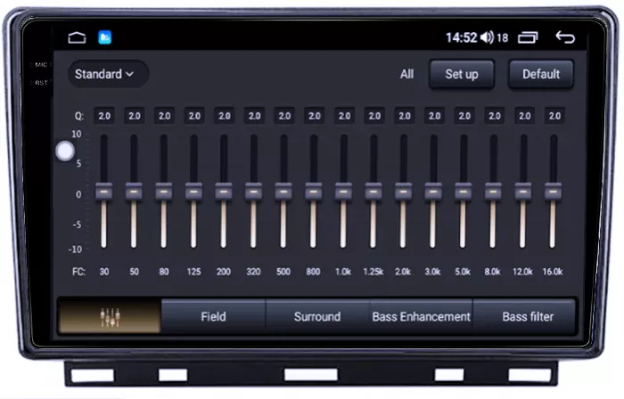Image resolution: width=624 pixels, height=399 pixels.
Task: Select the Q value above 500 Hz band
Action: coord(284,116)
